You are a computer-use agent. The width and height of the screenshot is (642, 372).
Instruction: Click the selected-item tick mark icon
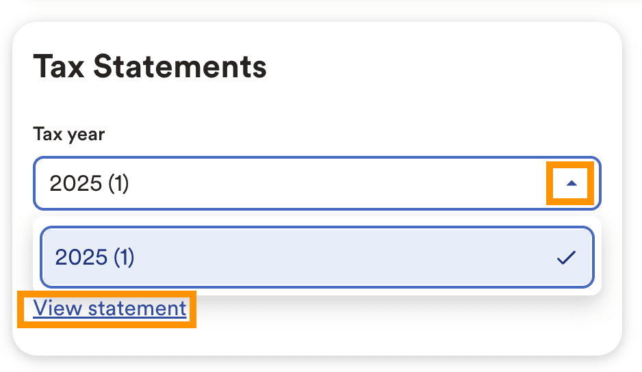566,258
